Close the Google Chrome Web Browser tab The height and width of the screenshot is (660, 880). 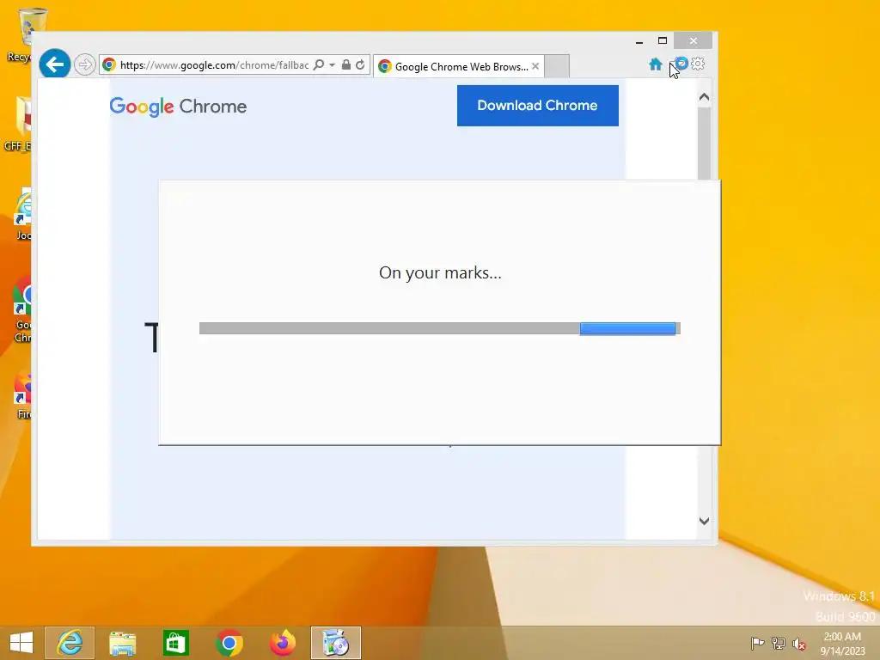pyautogui.click(x=535, y=66)
